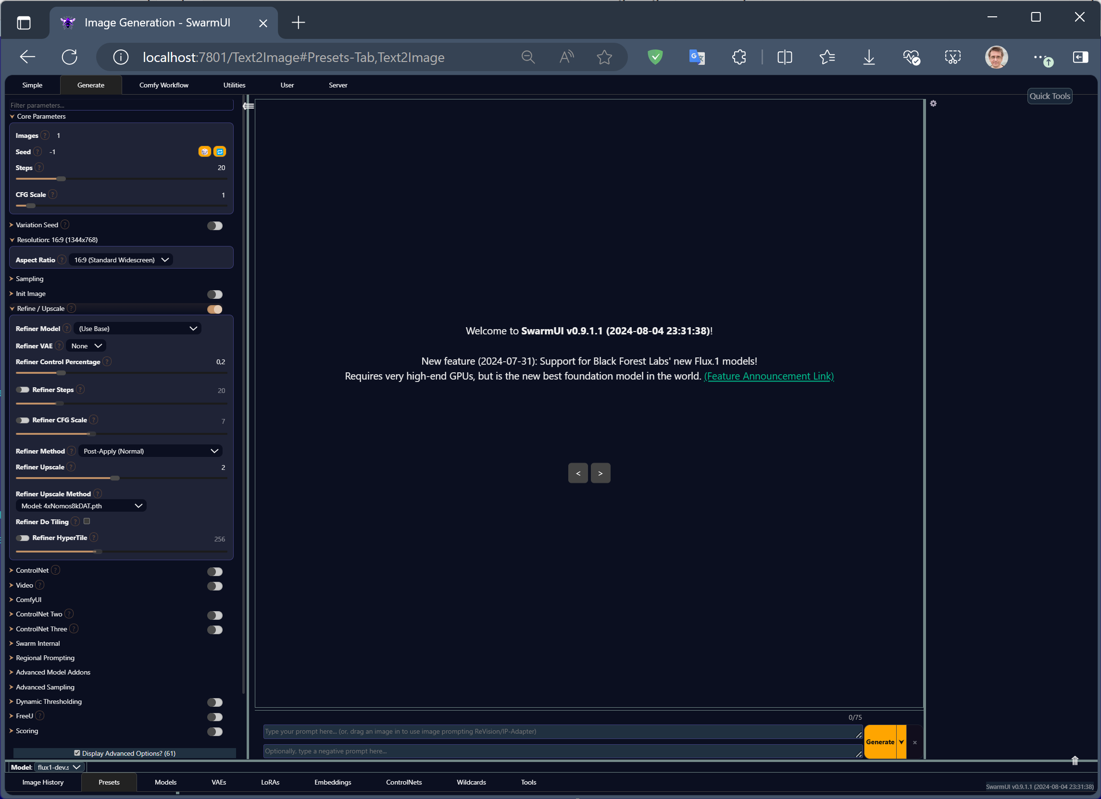Open the Feature Announcement Link

point(769,377)
